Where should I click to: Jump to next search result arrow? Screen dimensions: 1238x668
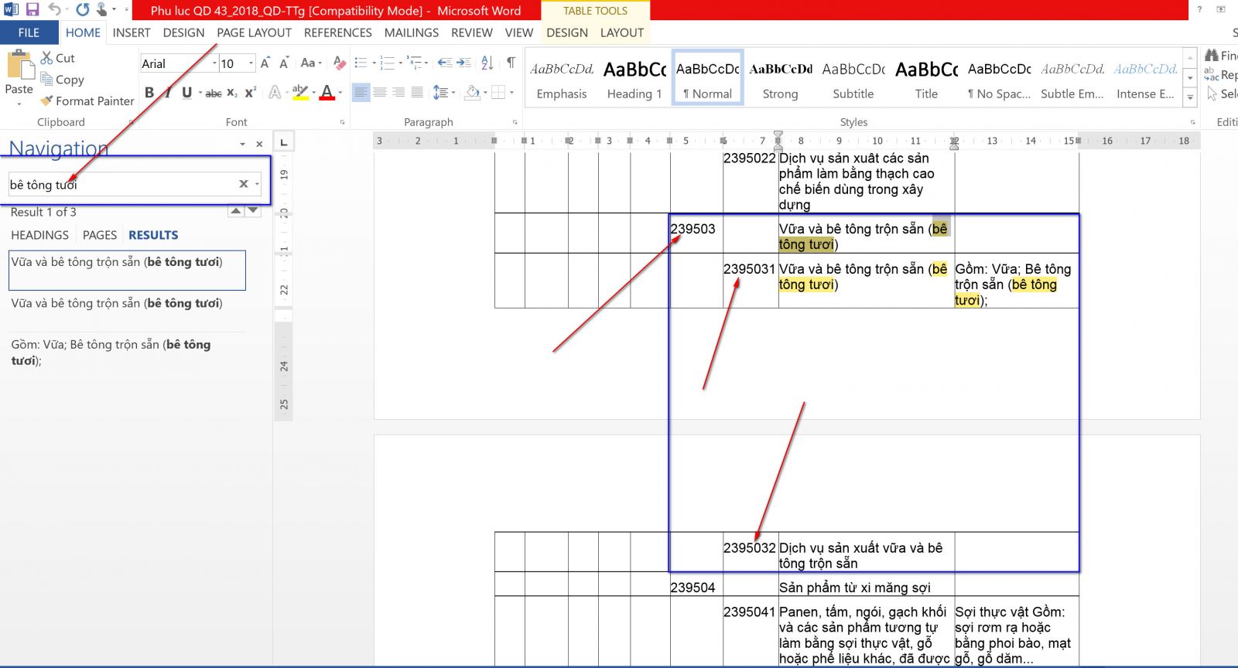pos(253,211)
